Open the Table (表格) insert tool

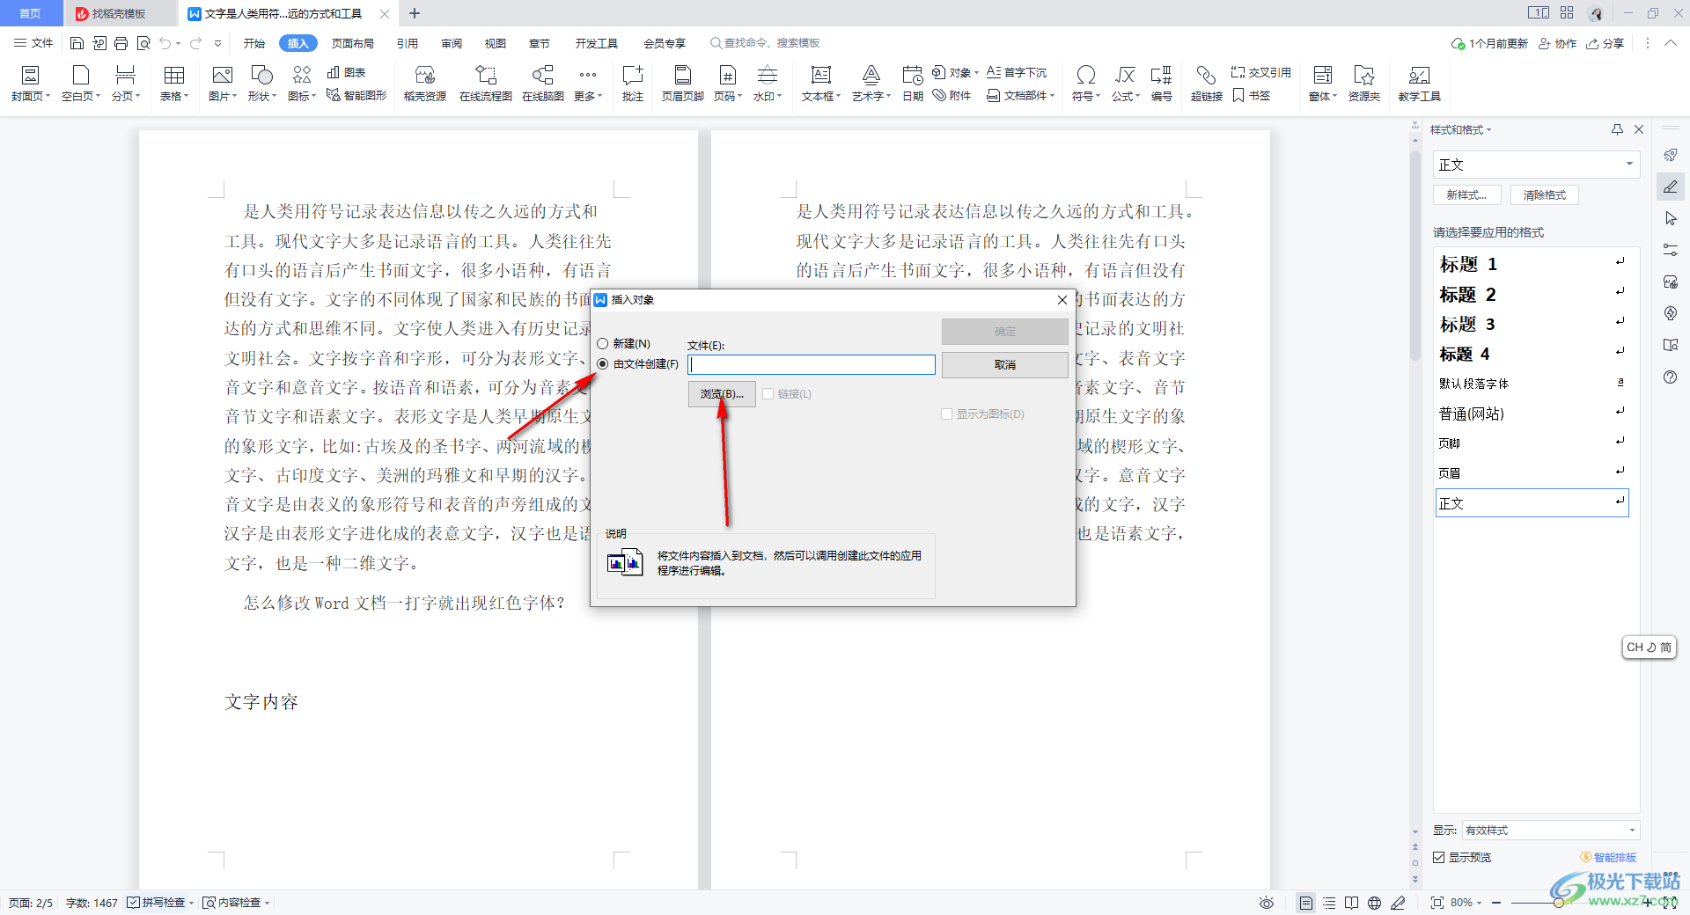[174, 84]
